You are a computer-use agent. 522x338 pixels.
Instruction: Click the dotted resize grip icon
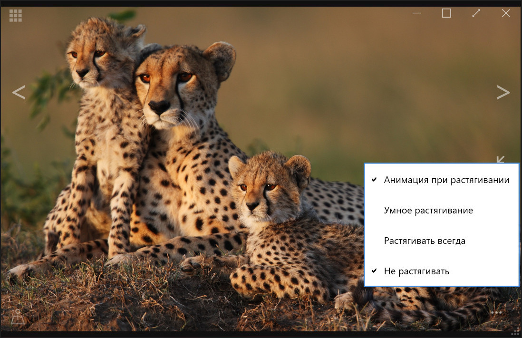coord(515,332)
